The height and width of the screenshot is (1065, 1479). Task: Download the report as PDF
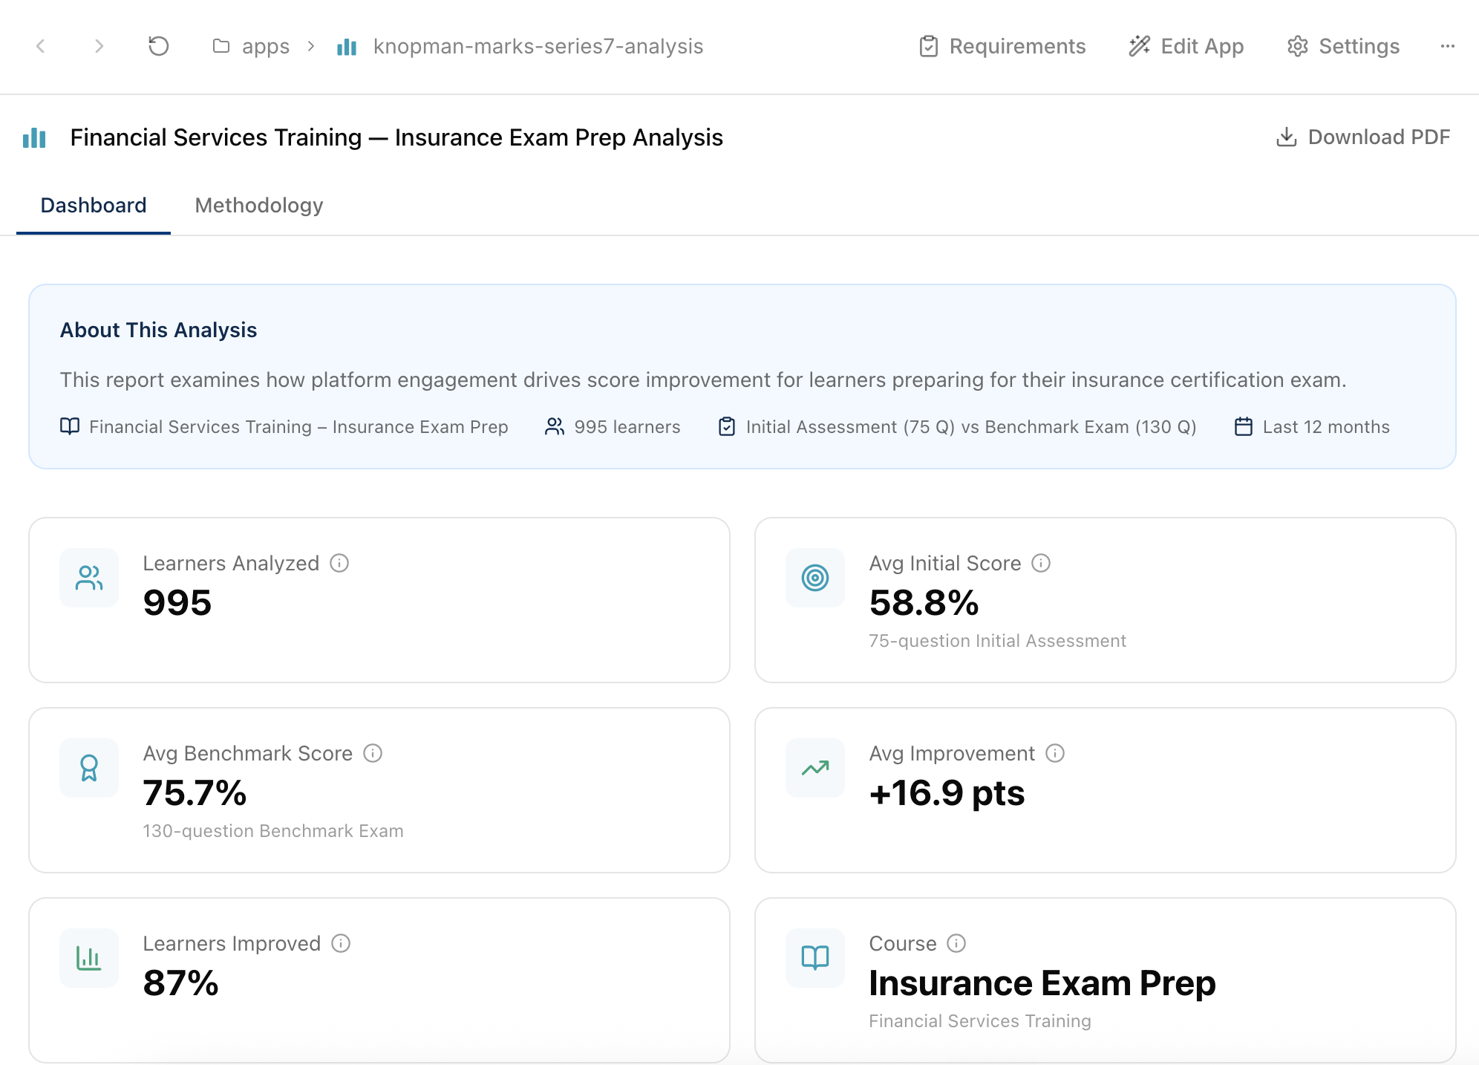[1362, 137]
